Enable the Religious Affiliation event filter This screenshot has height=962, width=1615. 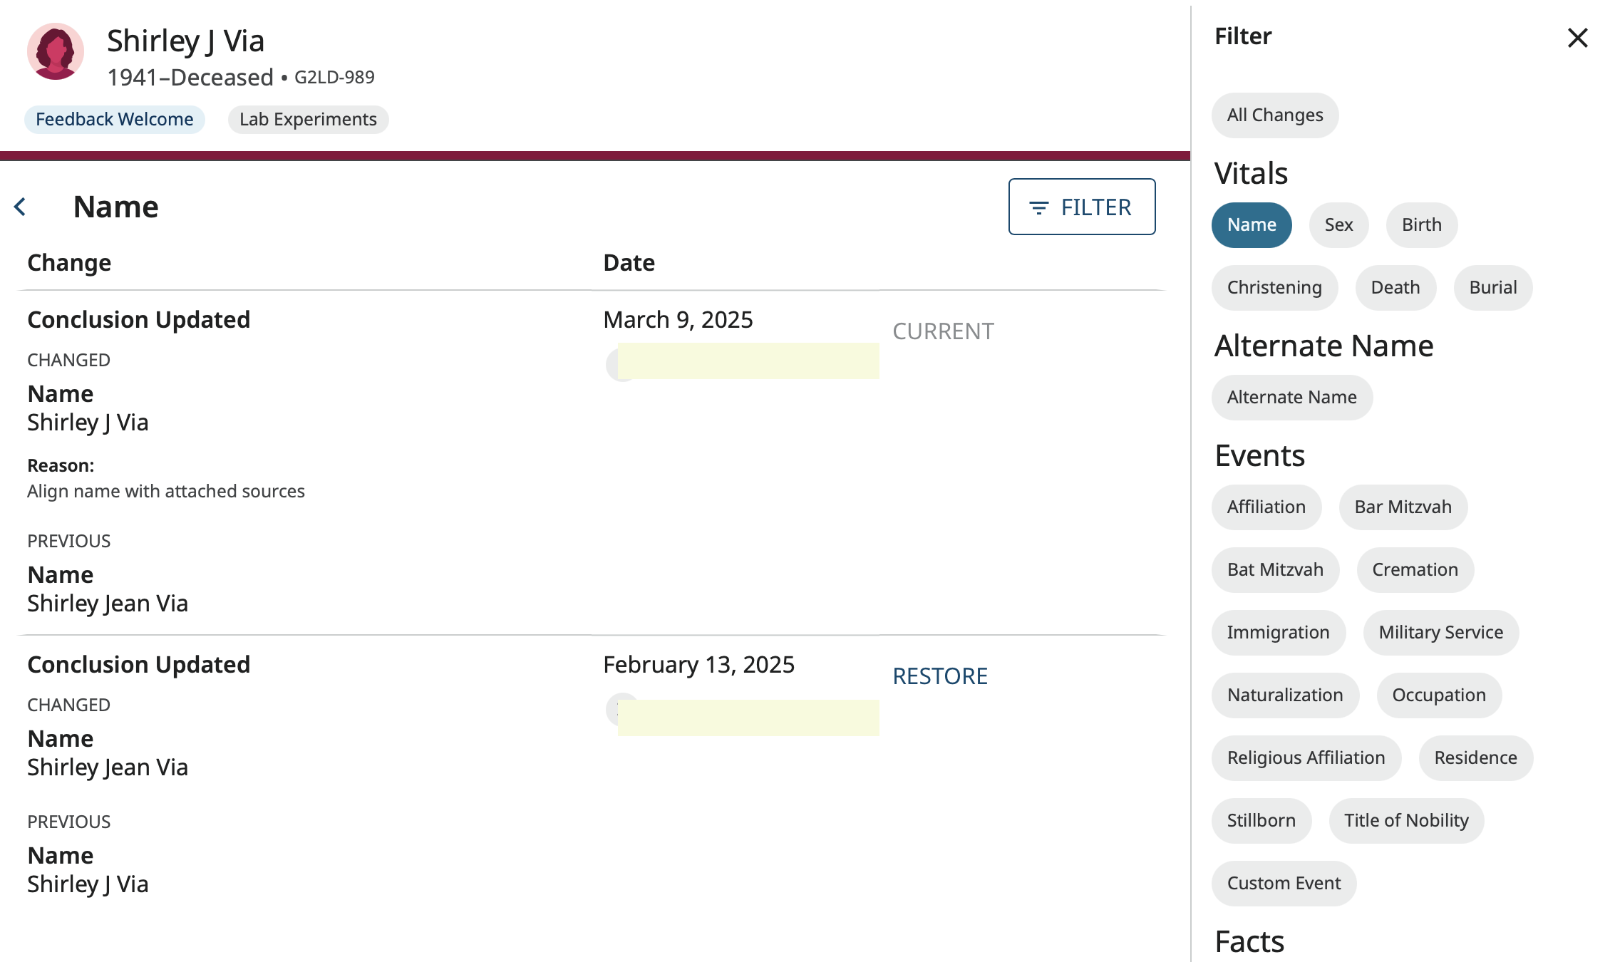[x=1305, y=757]
